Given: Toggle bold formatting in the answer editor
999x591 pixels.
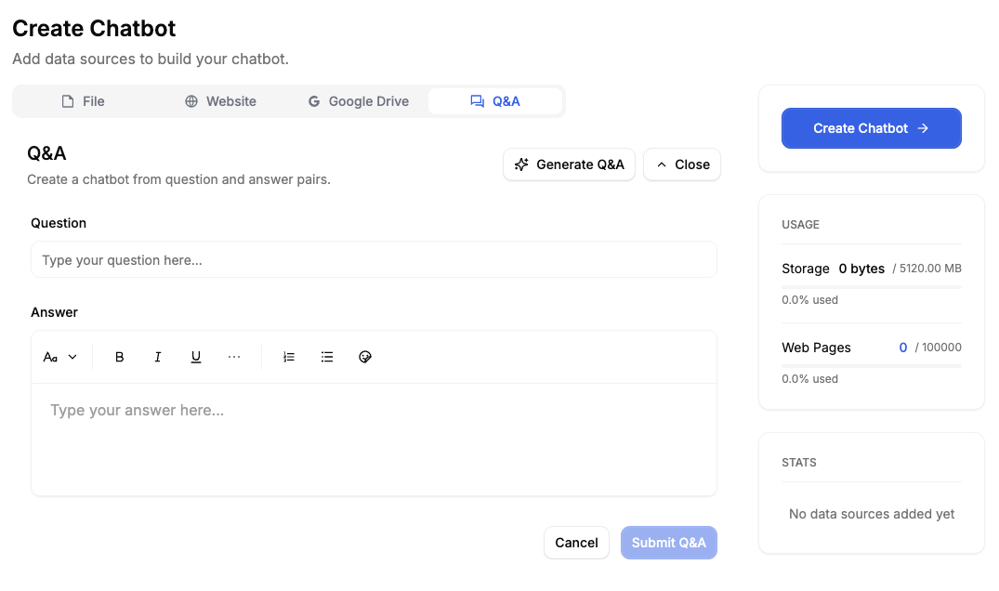Looking at the screenshot, I should [119, 356].
